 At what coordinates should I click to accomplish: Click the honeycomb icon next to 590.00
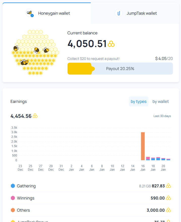(x=168, y=198)
